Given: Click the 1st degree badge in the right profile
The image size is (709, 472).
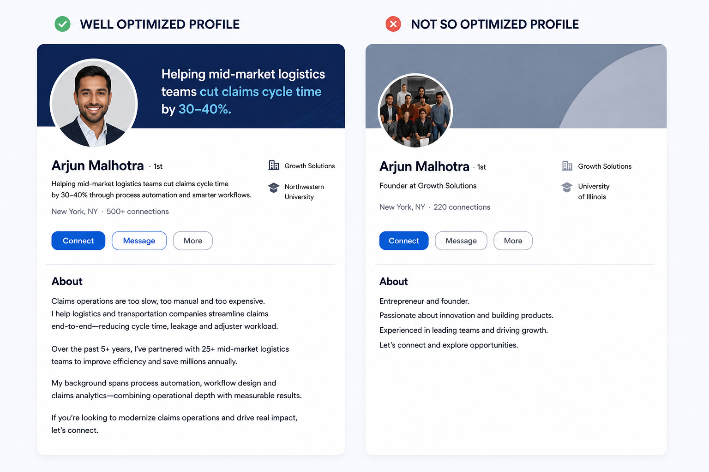Looking at the screenshot, I should 481,167.
